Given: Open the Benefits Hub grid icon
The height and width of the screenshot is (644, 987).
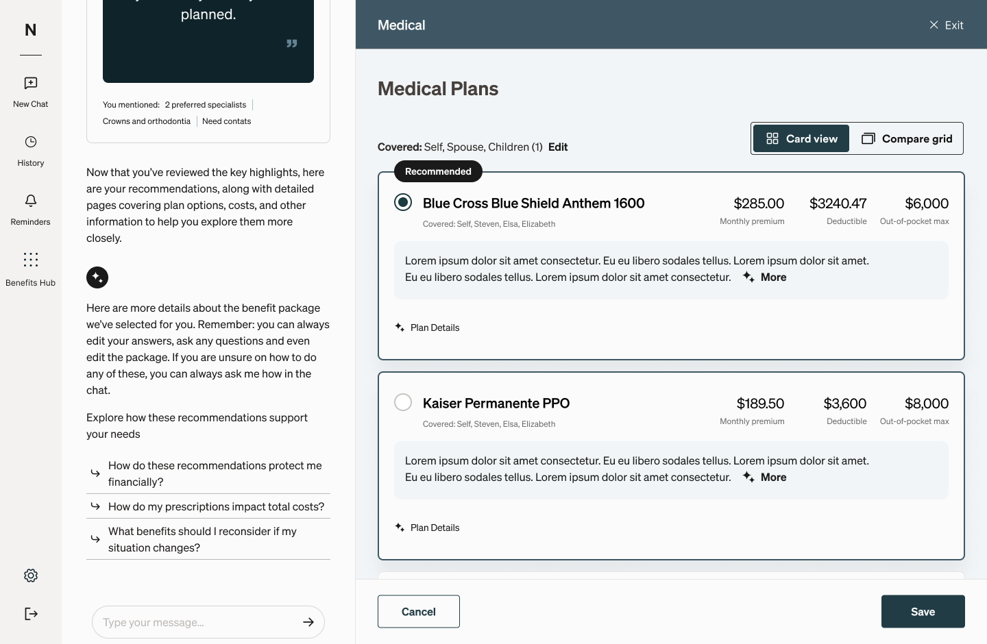Looking at the screenshot, I should coord(31,260).
